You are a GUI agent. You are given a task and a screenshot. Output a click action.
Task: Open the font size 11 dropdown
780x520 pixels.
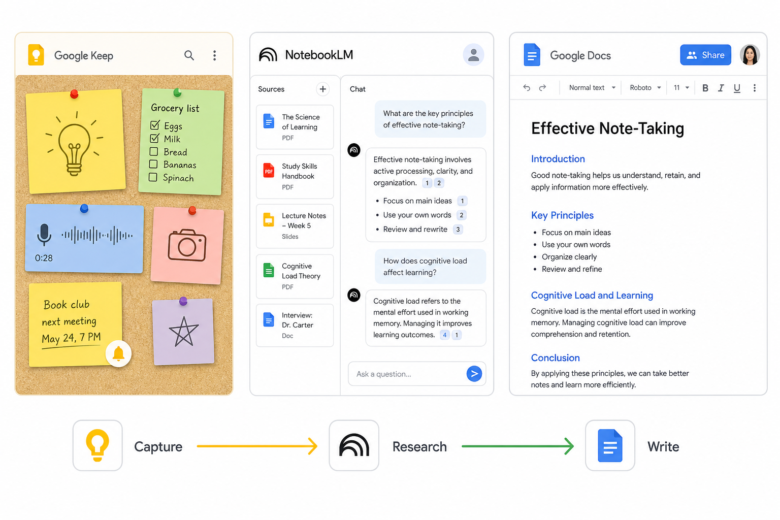681,88
